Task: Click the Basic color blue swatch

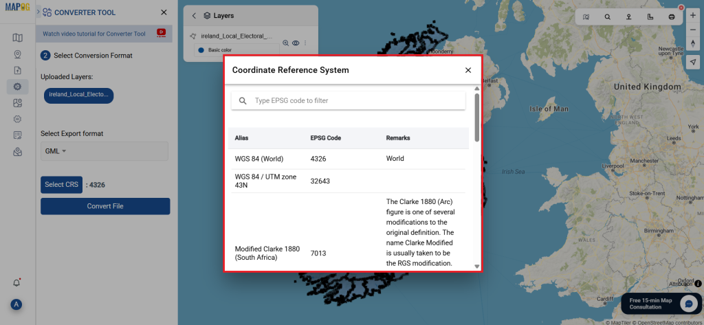Action: (201, 50)
